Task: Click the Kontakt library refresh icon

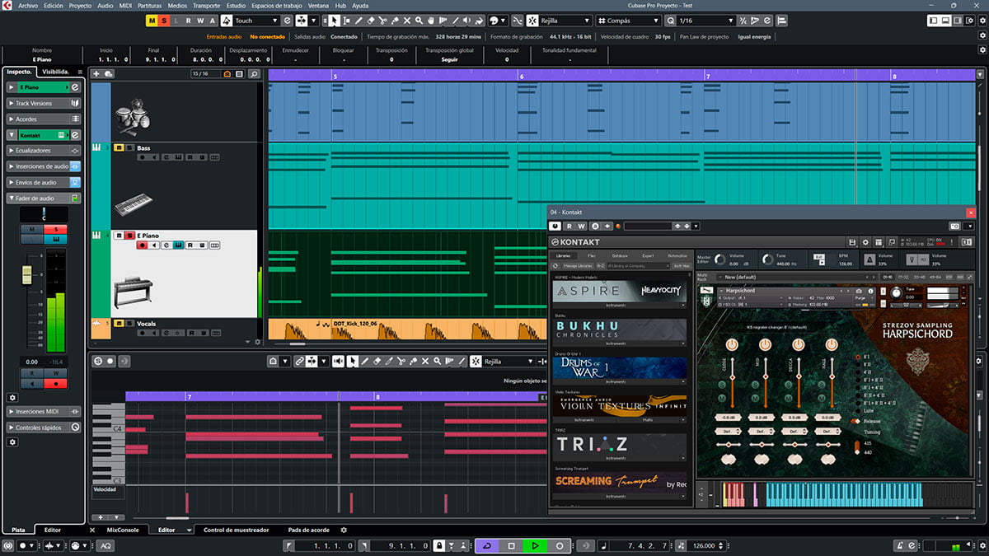Action: (x=555, y=265)
